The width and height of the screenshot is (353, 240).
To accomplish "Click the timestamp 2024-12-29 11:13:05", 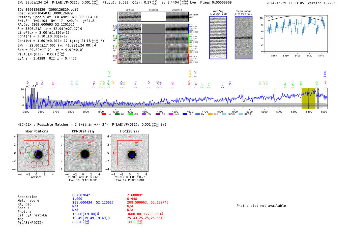I will [x=285, y=3].
